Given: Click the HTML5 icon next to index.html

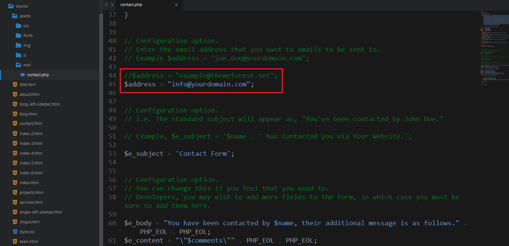Looking at the screenshot, I should point(15,183).
